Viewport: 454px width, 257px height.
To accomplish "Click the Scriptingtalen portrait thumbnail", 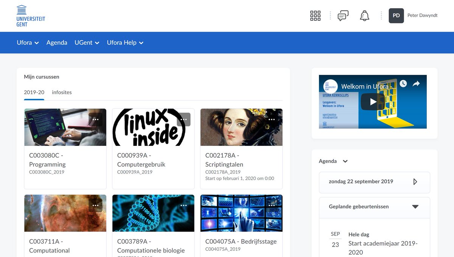I will [x=241, y=127].
